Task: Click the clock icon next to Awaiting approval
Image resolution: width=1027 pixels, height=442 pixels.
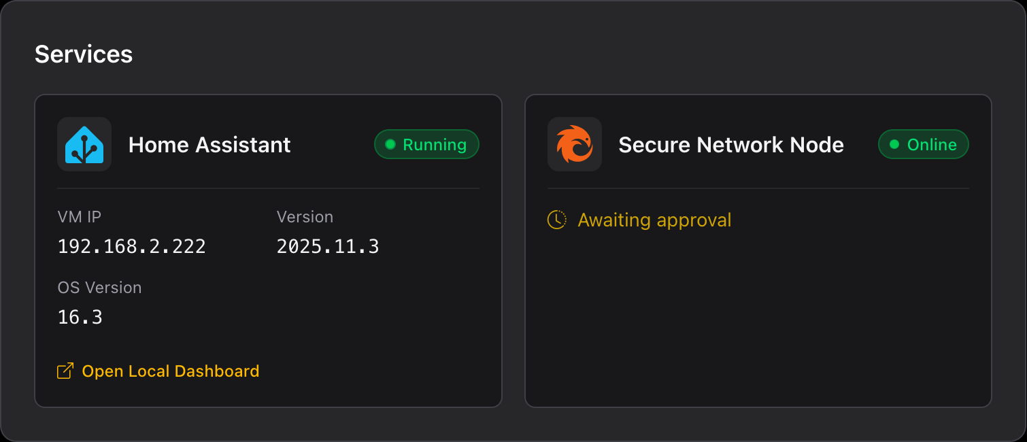Action: point(556,220)
